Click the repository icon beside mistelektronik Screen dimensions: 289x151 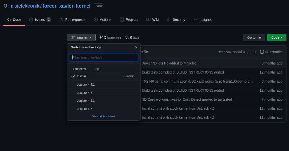(5, 6)
